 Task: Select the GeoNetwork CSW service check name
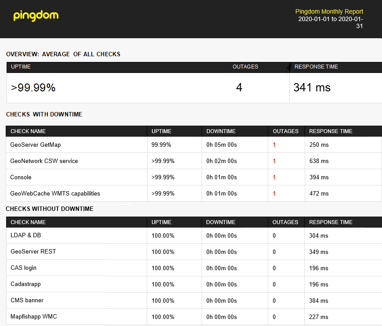[x=44, y=161]
